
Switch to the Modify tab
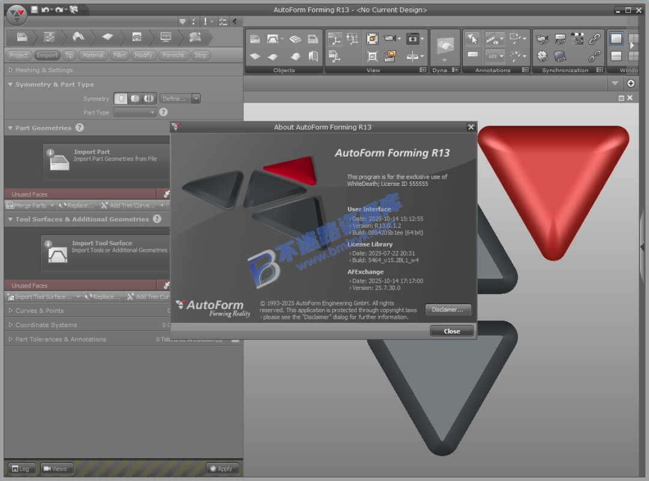pos(143,55)
